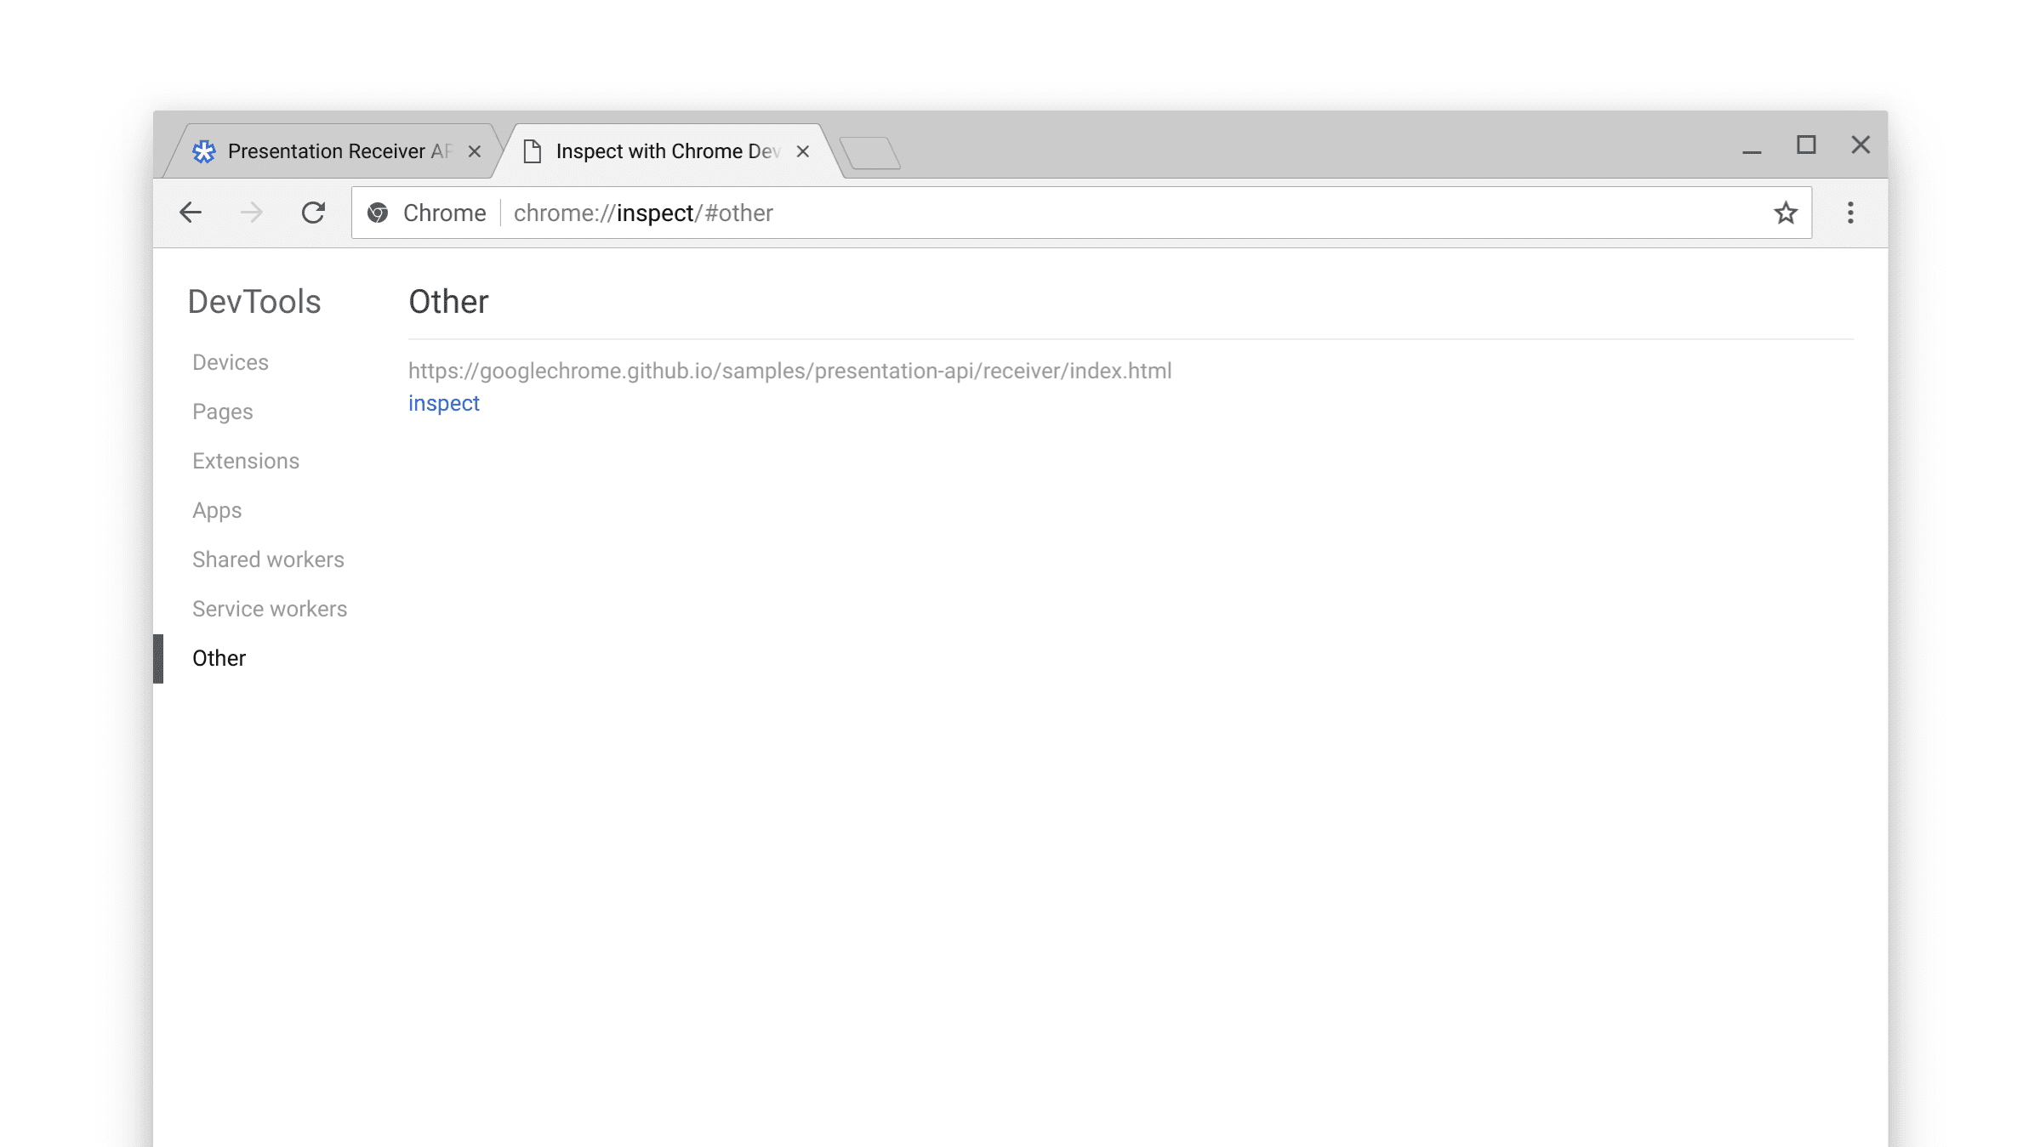Close the Inspect with Chrome Dev tab
2040x1147 pixels.
click(803, 150)
